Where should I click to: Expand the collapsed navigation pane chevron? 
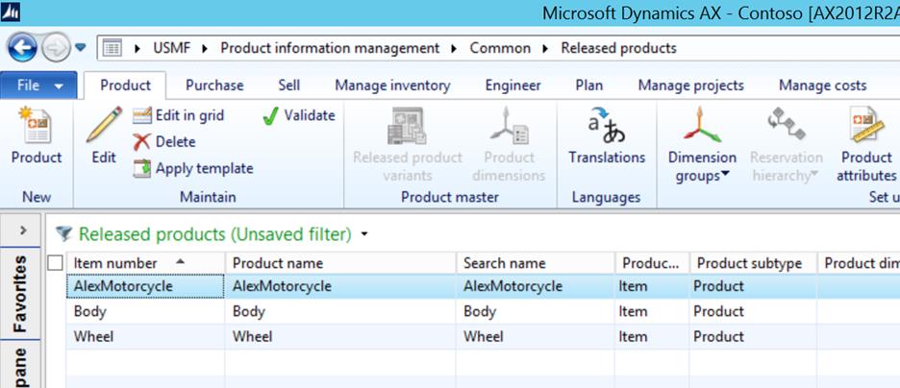point(23,231)
